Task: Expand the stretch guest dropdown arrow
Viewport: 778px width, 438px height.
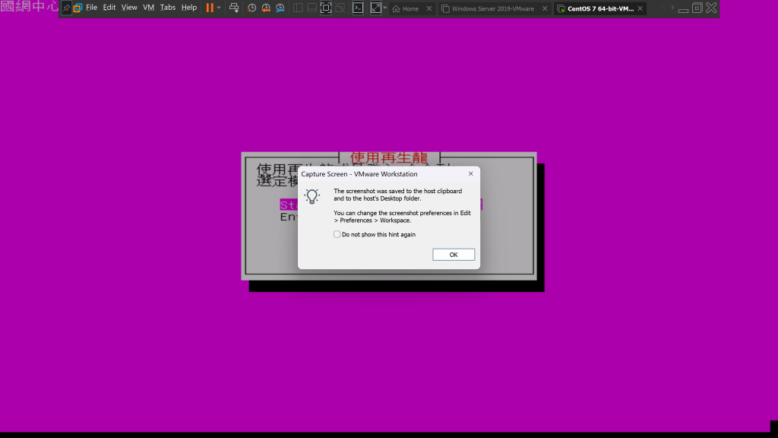Action: pos(385,8)
